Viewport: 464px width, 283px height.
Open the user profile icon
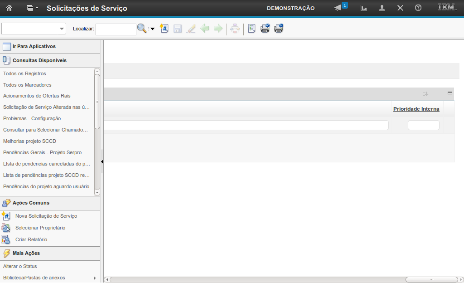point(382,8)
